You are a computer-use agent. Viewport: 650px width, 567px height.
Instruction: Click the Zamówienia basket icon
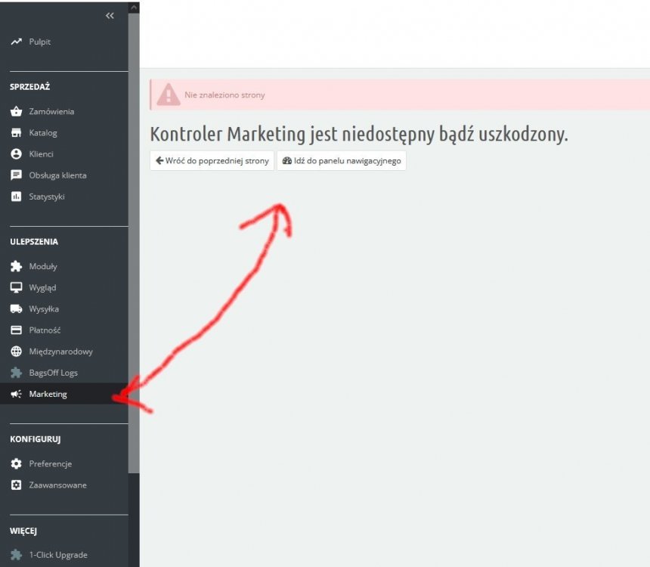16,111
